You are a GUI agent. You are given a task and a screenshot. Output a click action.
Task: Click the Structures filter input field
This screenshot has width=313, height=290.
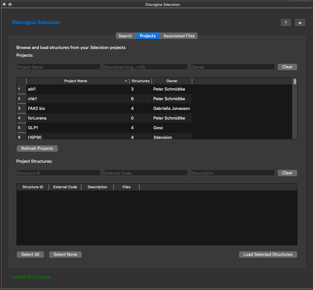146,67
